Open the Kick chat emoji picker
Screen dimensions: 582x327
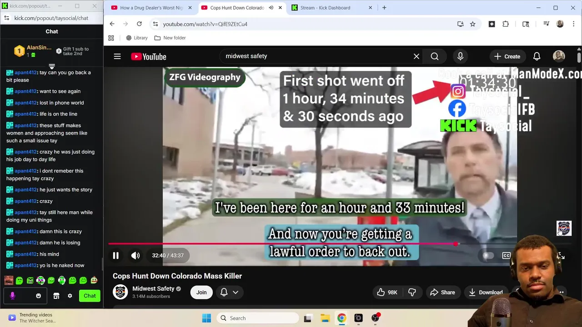[x=38, y=296]
